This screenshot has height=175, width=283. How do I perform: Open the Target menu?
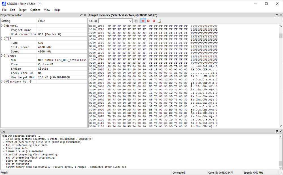coord(23,10)
